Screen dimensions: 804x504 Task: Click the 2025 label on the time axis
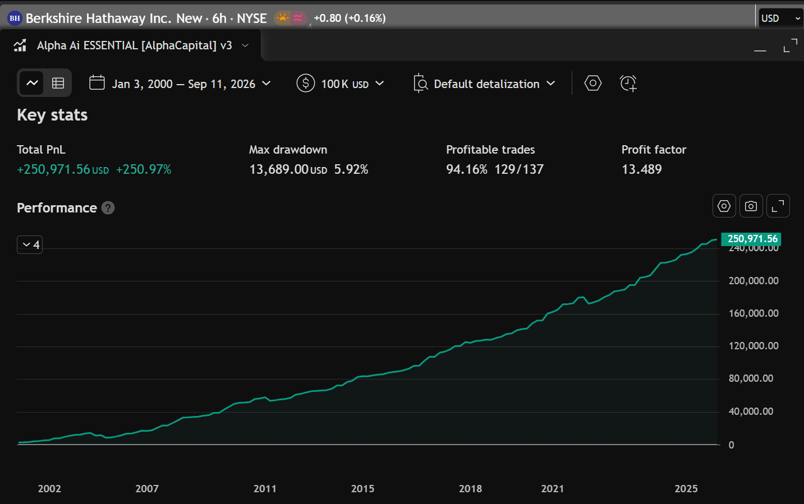(686, 489)
